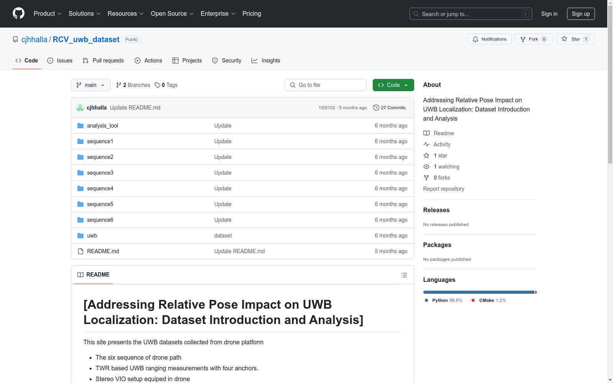
Task: Click the repository book icon beside cjhhalla
Action: 15,39
